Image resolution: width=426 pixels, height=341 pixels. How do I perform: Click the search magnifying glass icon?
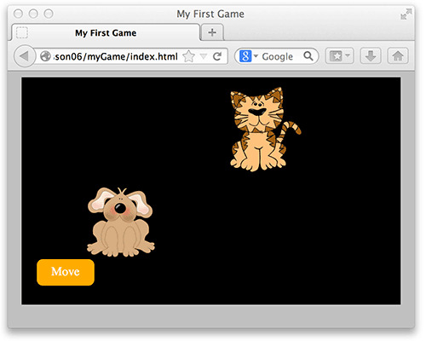[308, 56]
